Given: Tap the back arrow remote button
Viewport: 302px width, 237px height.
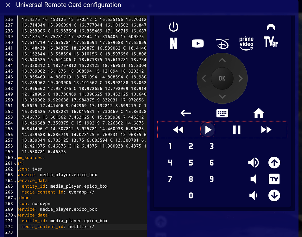Looking at the screenshot, I should [x=186, y=113].
